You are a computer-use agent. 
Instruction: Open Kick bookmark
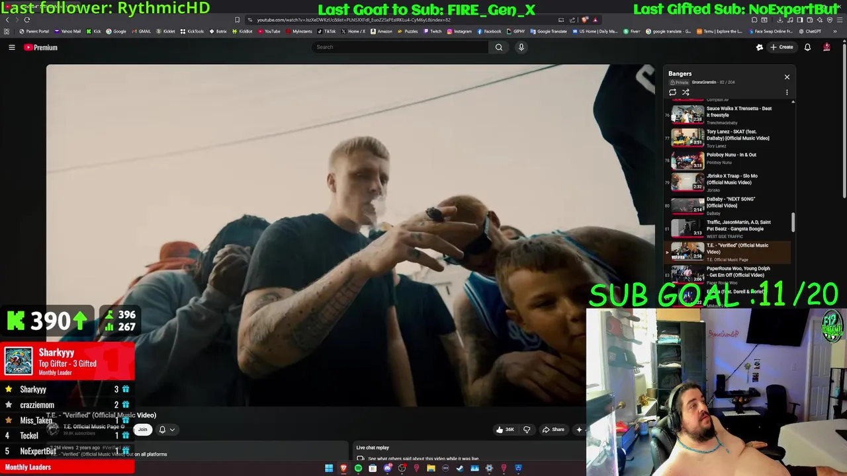(93, 31)
